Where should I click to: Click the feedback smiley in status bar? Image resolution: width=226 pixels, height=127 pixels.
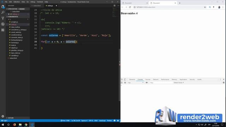pos(114,121)
